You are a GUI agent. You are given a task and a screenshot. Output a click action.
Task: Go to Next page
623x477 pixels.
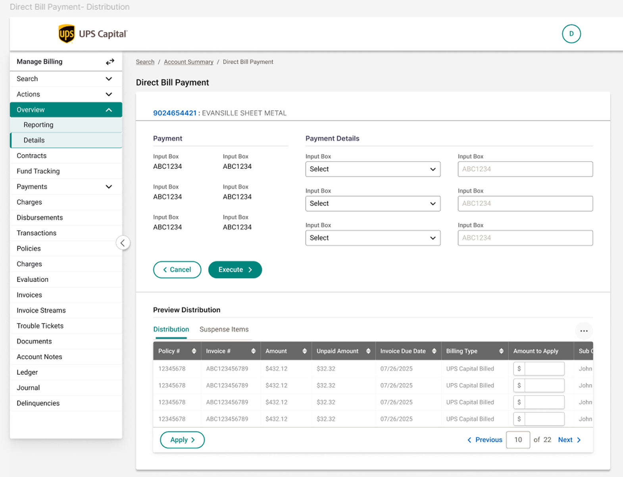coord(569,440)
